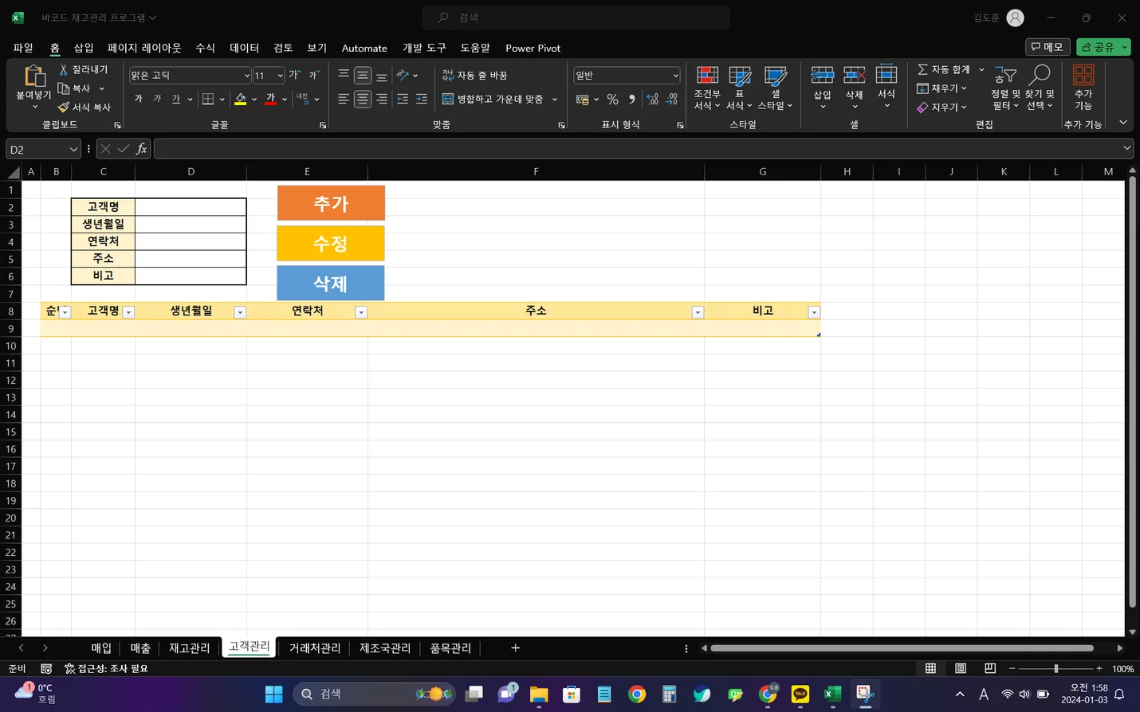Screen dimensions: 1140x712
Task: Click the zoom slider handle
Action: point(1056,669)
